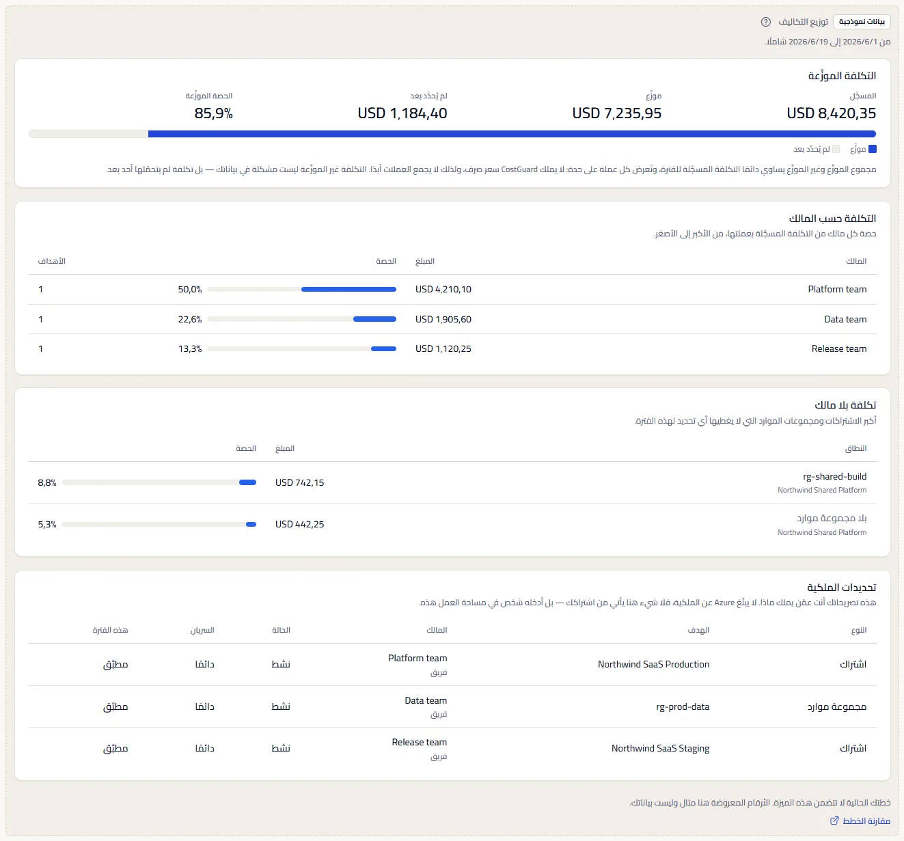Image resolution: width=904 pixels, height=841 pixels.
Task: Select the amount "USD 1,120,25"
Action: tap(443, 349)
